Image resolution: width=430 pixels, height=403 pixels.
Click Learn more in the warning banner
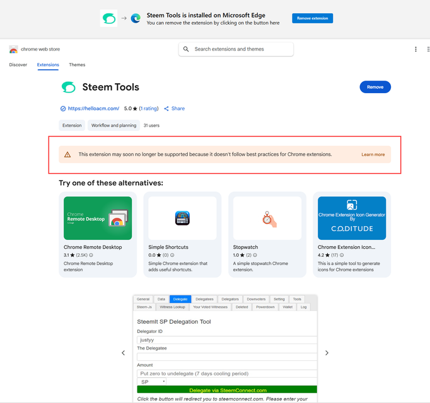(373, 154)
